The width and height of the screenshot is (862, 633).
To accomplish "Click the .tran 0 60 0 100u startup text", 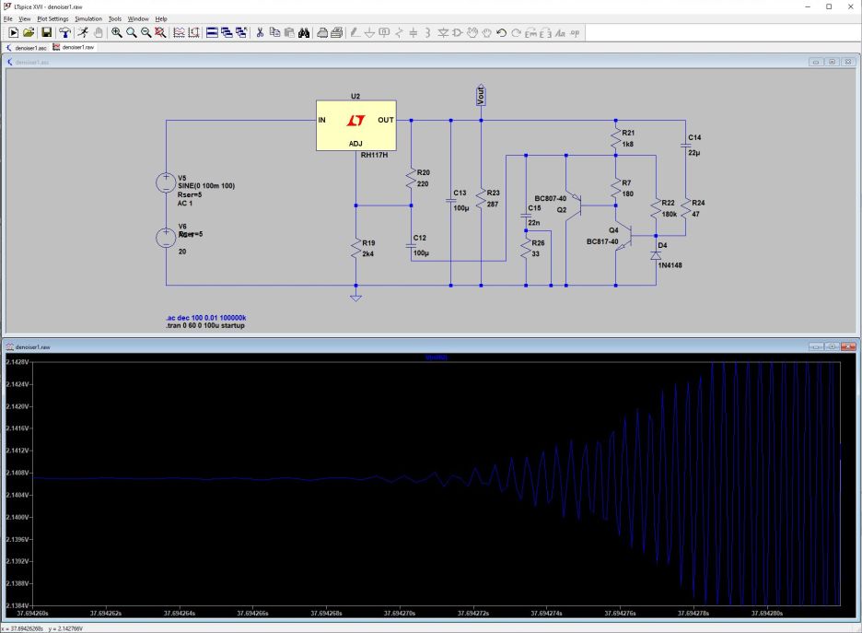I will coord(205,325).
